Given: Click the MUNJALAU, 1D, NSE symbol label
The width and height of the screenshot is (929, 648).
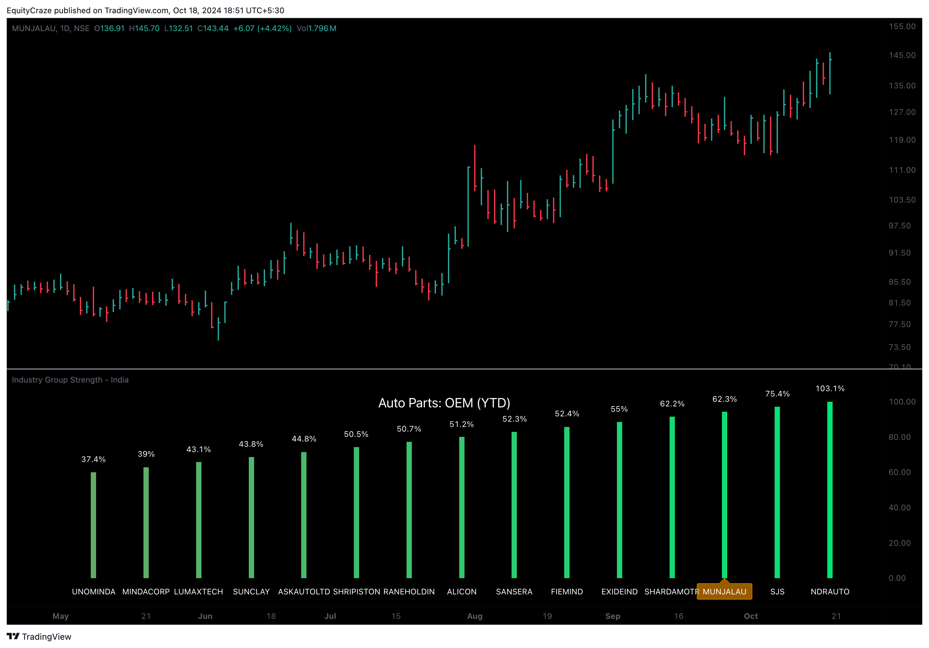Looking at the screenshot, I should [x=51, y=28].
